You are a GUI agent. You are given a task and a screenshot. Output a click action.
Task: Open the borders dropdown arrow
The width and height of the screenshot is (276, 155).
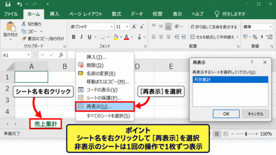coord(108,37)
